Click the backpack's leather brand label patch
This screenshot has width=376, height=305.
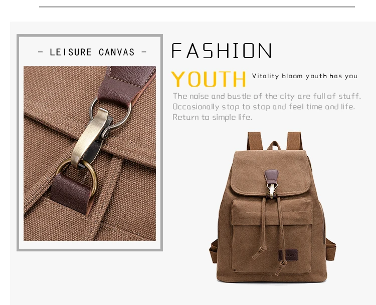(x=288, y=255)
